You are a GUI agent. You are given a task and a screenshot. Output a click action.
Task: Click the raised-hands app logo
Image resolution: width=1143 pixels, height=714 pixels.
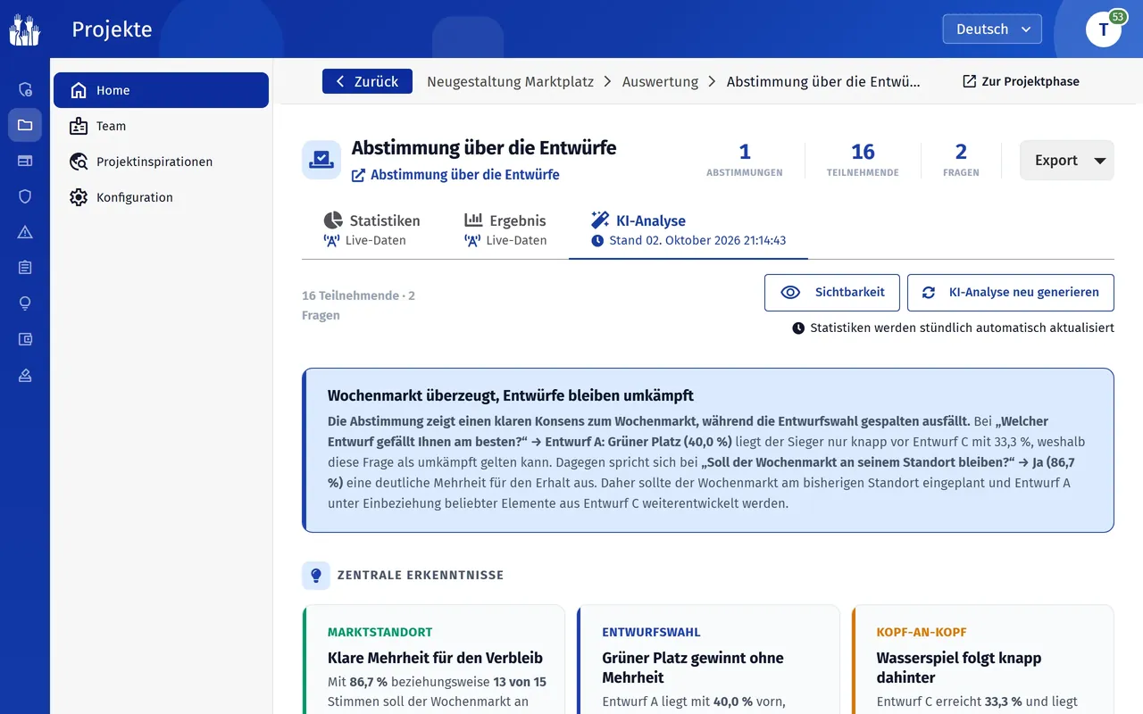click(x=25, y=29)
